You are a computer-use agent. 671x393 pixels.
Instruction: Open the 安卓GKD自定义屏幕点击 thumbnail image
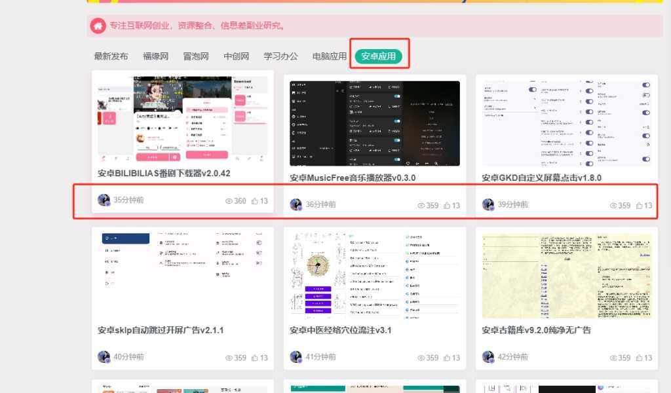click(x=566, y=123)
